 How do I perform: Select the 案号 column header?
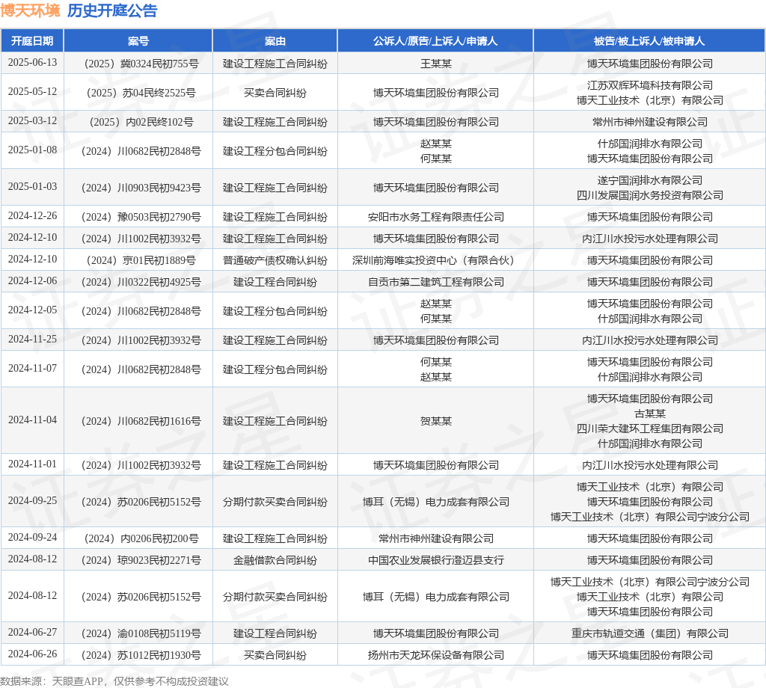click(138, 41)
